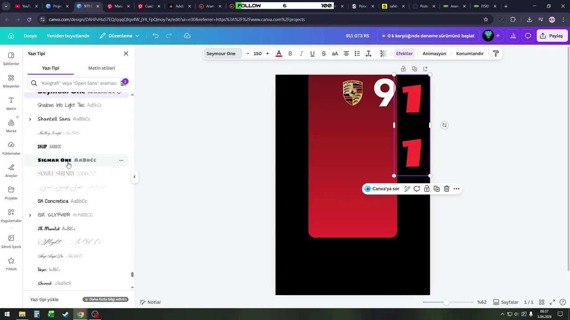Collapse the side panel arrow
Viewport: 570px width, 320px height.
pos(134,177)
